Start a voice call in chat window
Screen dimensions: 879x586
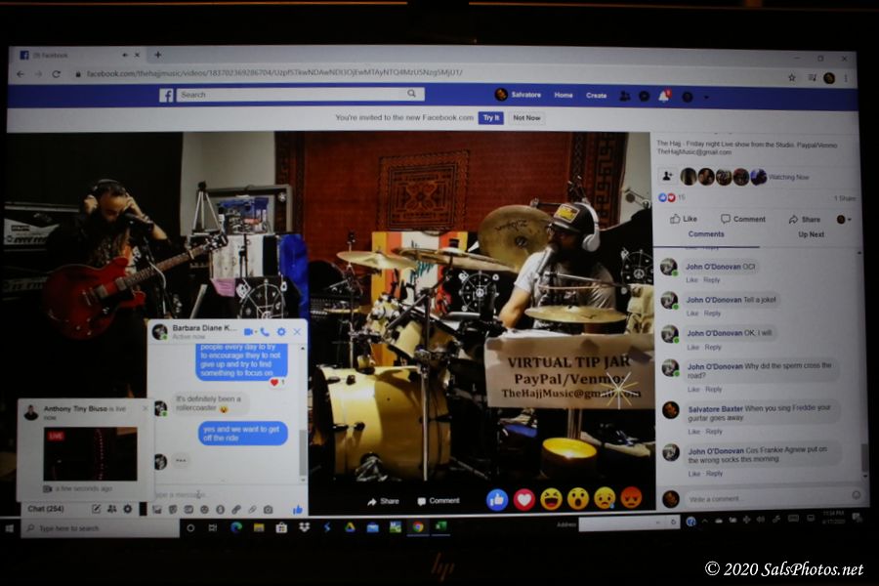(265, 332)
